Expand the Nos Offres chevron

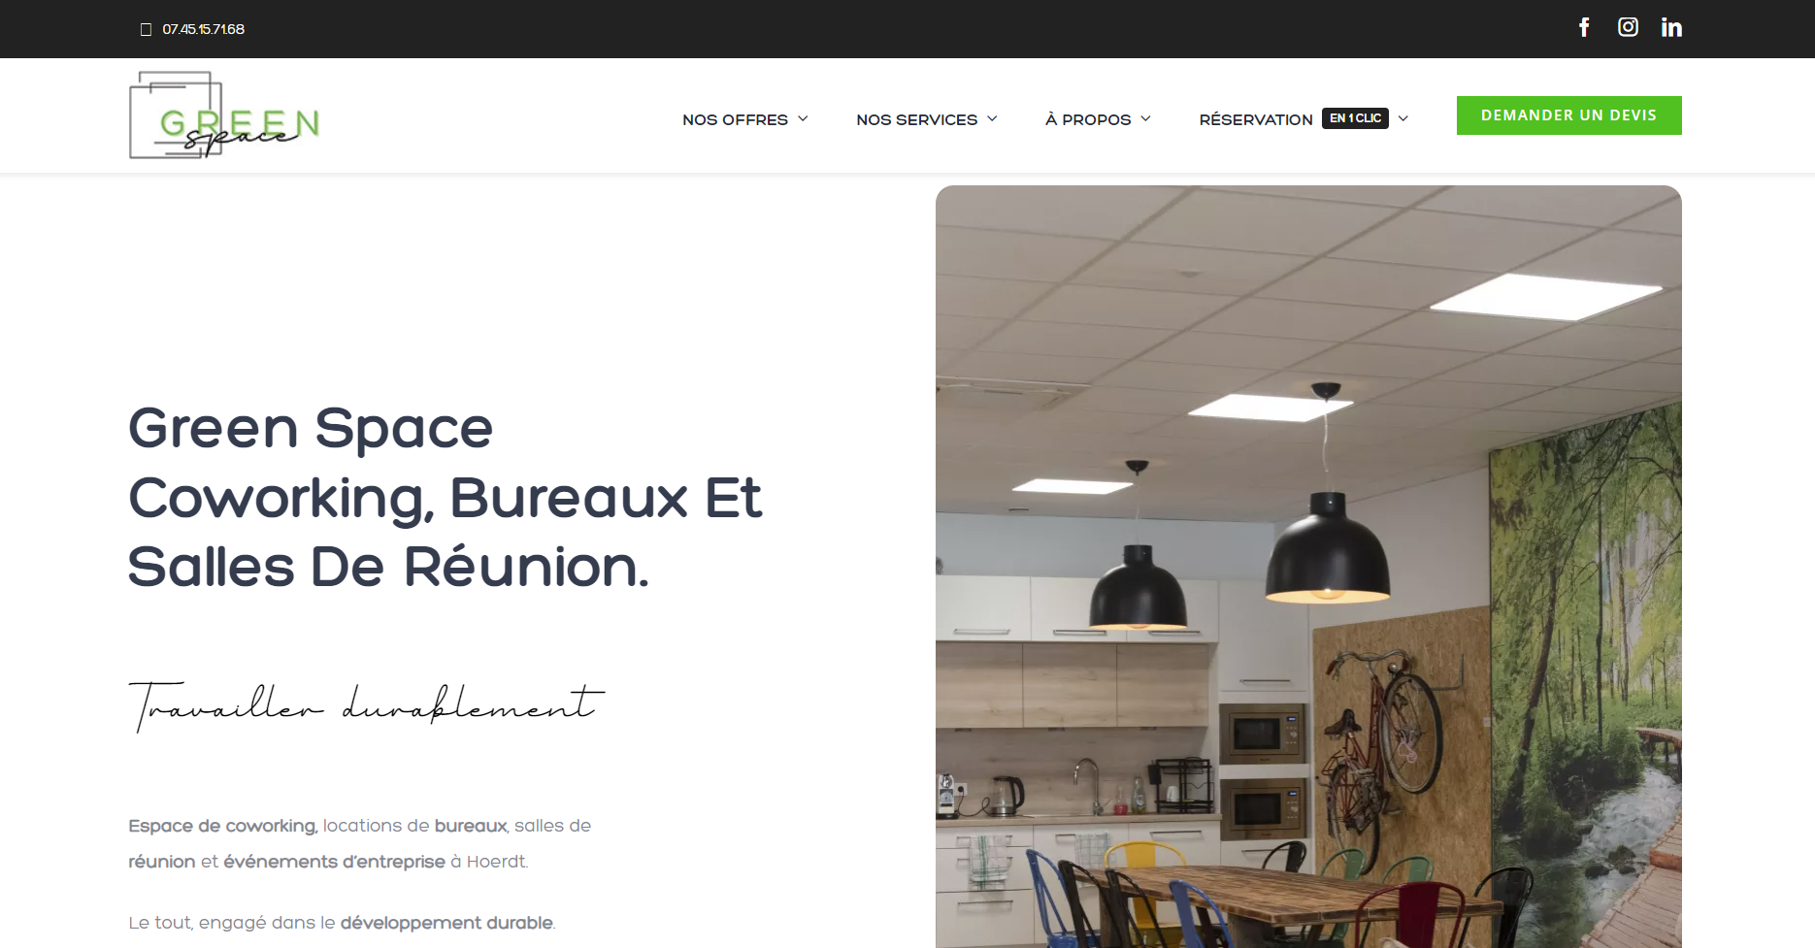[803, 118]
